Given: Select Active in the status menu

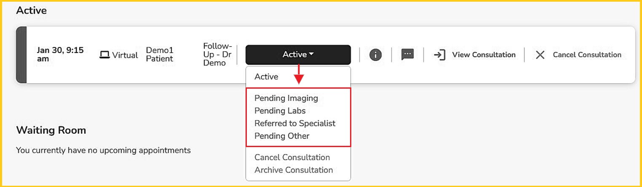Looking at the screenshot, I should pos(266,77).
